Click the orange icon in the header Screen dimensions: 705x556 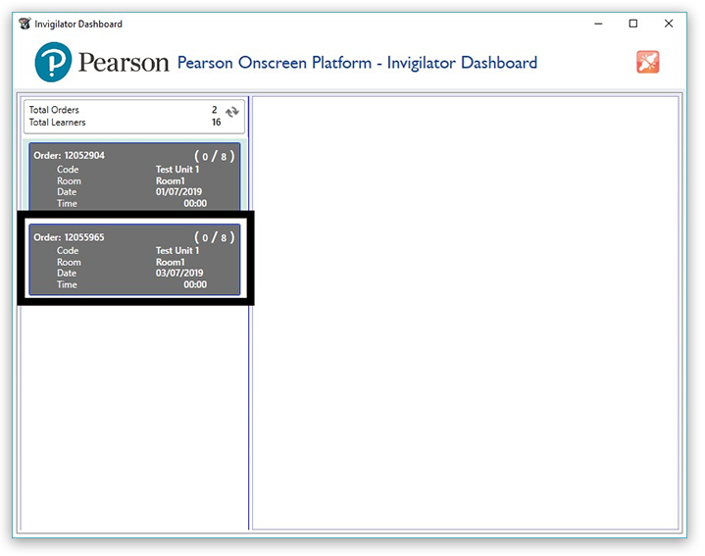[647, 62]
